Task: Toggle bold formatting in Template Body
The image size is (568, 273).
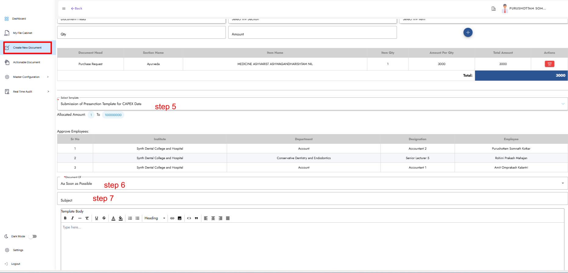Action: (x=65, y=218)
